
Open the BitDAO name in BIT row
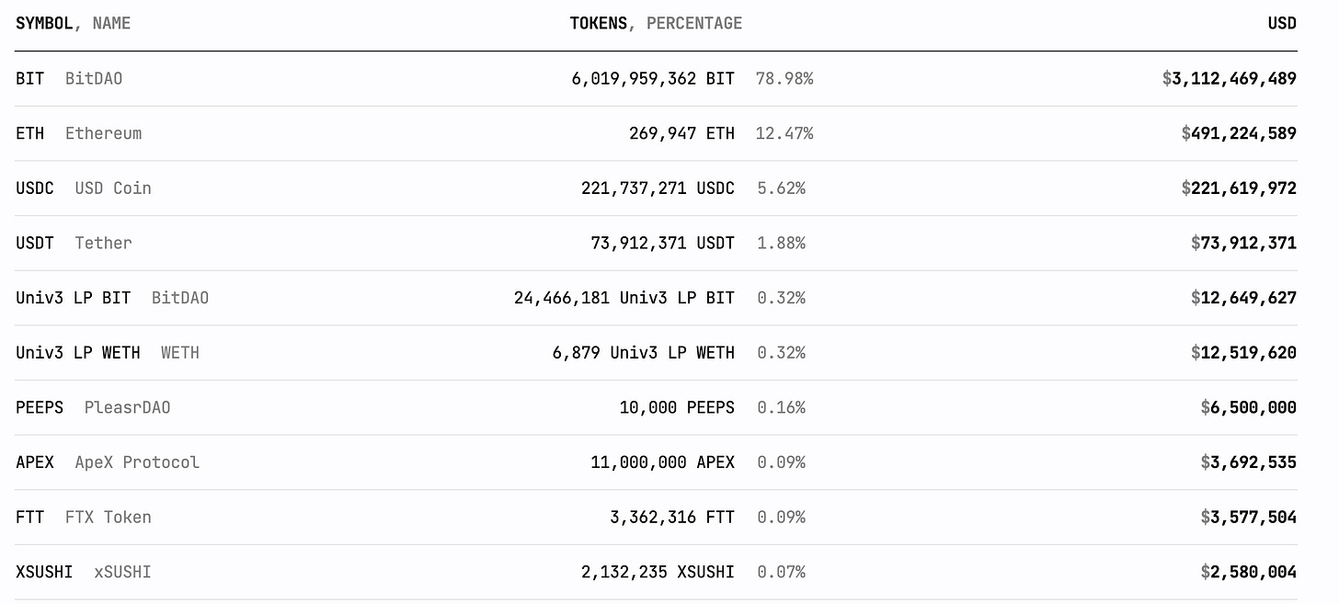point(94,79)
